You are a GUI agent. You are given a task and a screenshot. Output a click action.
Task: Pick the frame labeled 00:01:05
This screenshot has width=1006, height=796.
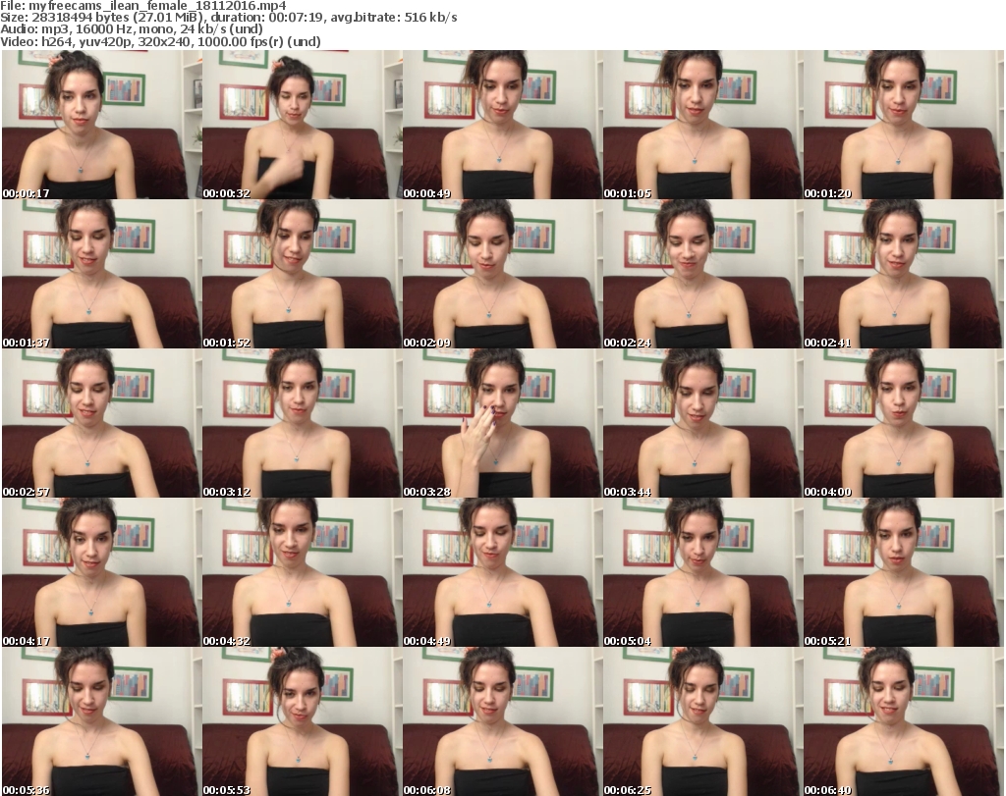[x=702, y=125]
